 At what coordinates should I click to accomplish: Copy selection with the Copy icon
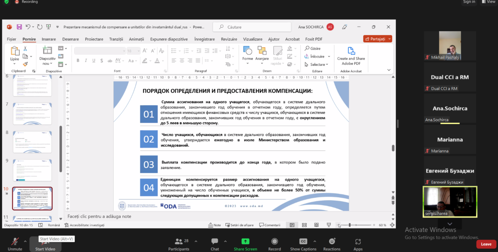(25, 56)
